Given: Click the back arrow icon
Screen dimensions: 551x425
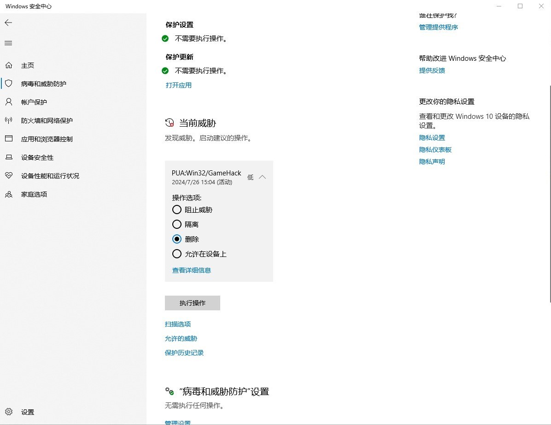Looking at the screenshot, I should click(8, 23).
